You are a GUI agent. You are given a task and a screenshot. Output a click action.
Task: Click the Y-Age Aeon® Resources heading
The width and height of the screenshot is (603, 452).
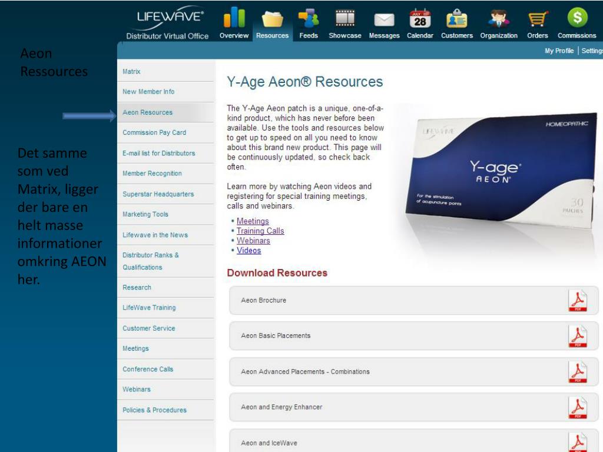pos(305,82)
